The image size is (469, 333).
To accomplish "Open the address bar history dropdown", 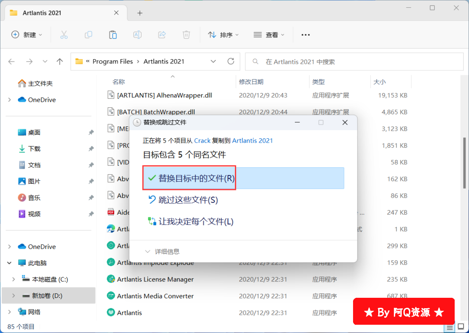I will 213,61.
